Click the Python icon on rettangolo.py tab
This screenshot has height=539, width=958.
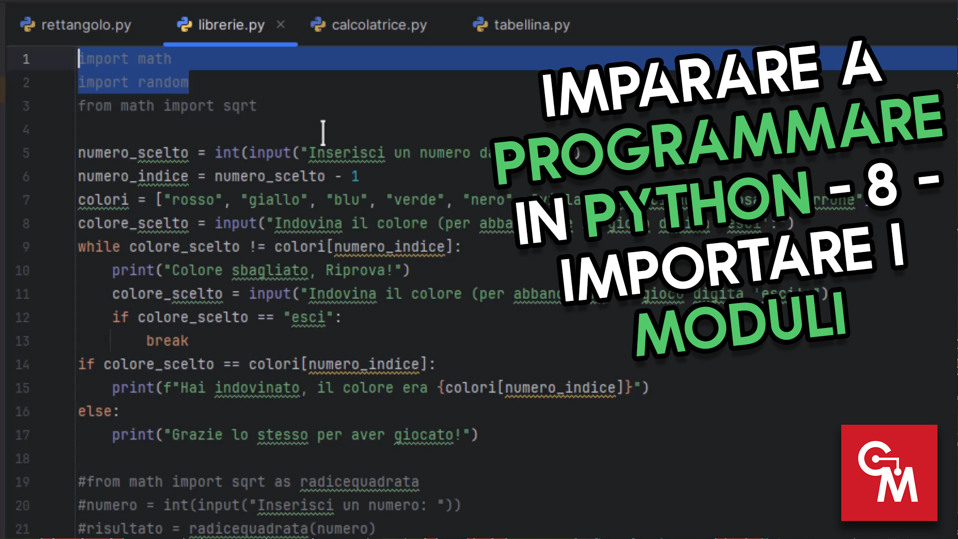tap(28, 24)
